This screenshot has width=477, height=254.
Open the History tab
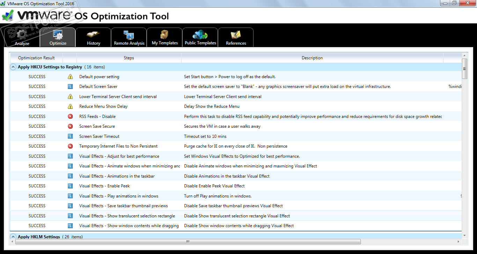pos(93,37)
